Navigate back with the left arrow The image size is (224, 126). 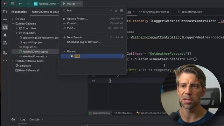click(x=20, y=4)
